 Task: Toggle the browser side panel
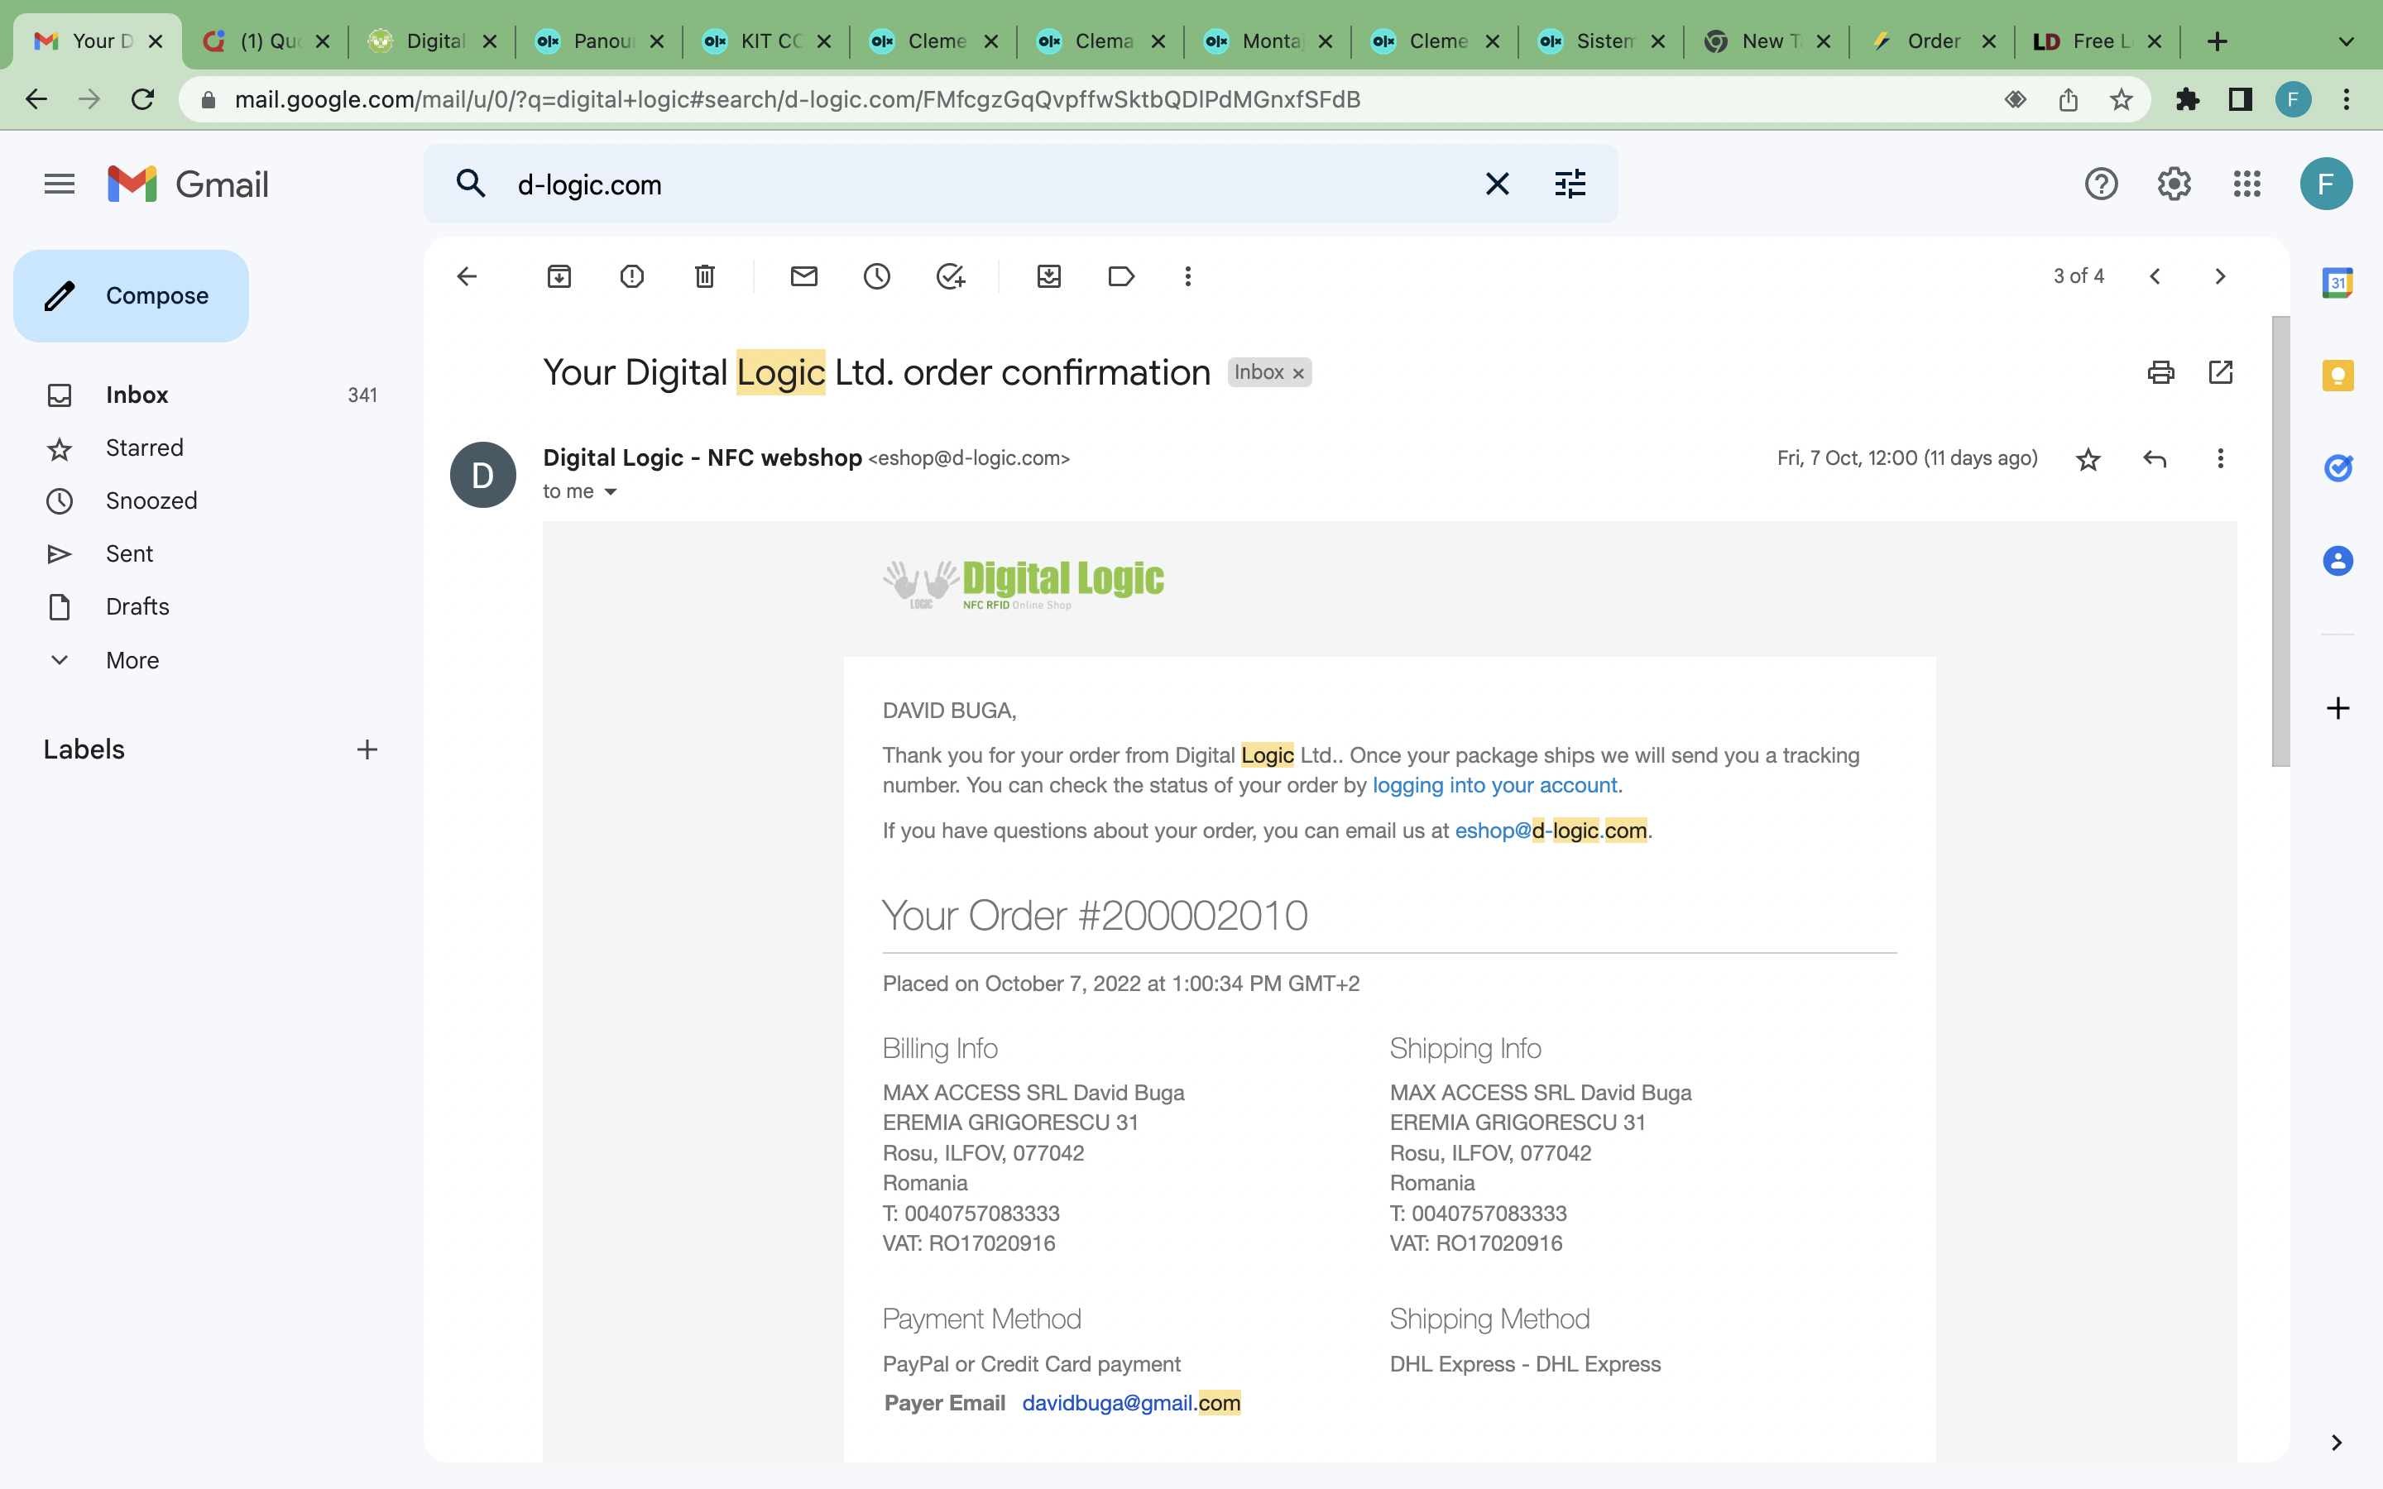tap(2242, 99)
